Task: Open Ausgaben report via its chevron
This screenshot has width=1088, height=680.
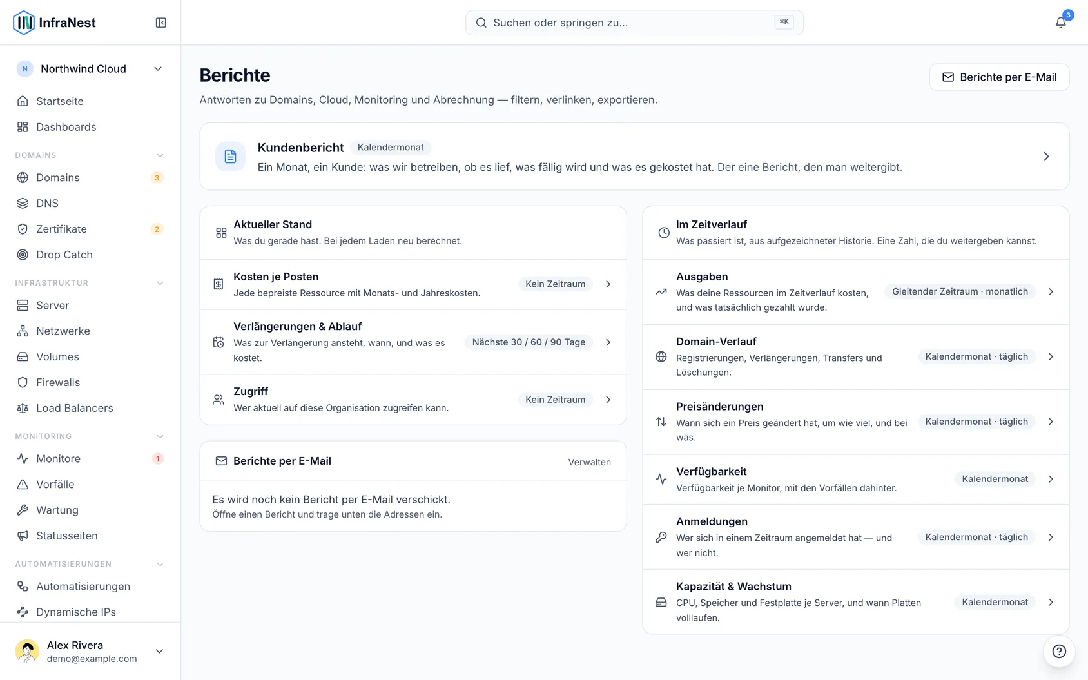Action: 1051,291
